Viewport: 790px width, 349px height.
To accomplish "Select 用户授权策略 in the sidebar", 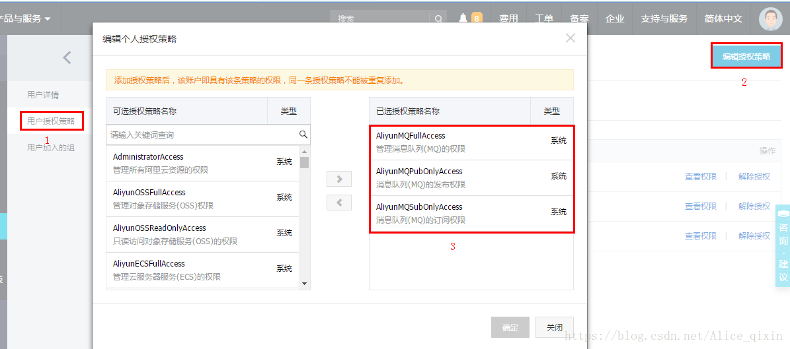I will coord(51,121).
